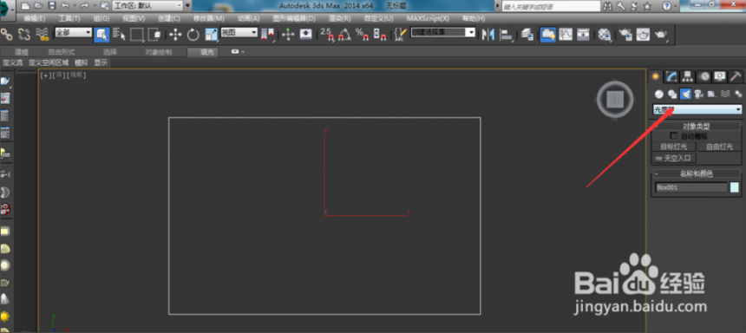This screenshot has height=333, width=746.
Task: Toggle the Spinner Snap icon
Action: [x=380, y=34]
